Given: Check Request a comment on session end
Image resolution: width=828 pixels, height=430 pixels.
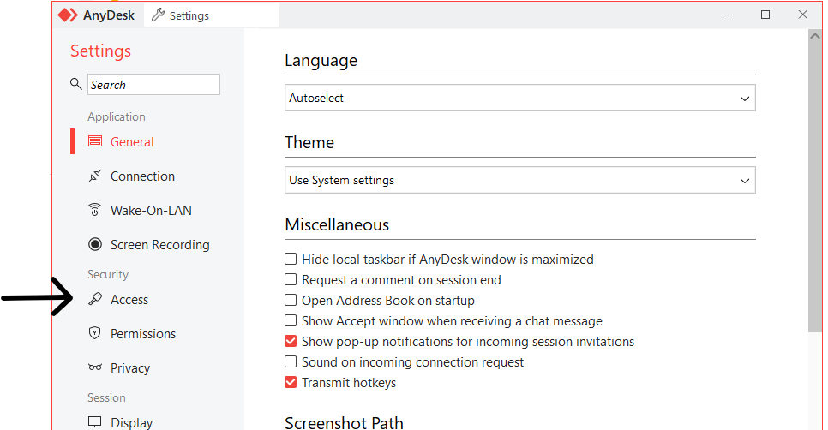Looking at the screenshot, I should (291, 279).
